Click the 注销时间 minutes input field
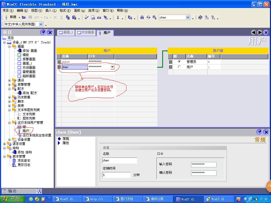Viewport: 271px width, 203px height. pos(116,175)
